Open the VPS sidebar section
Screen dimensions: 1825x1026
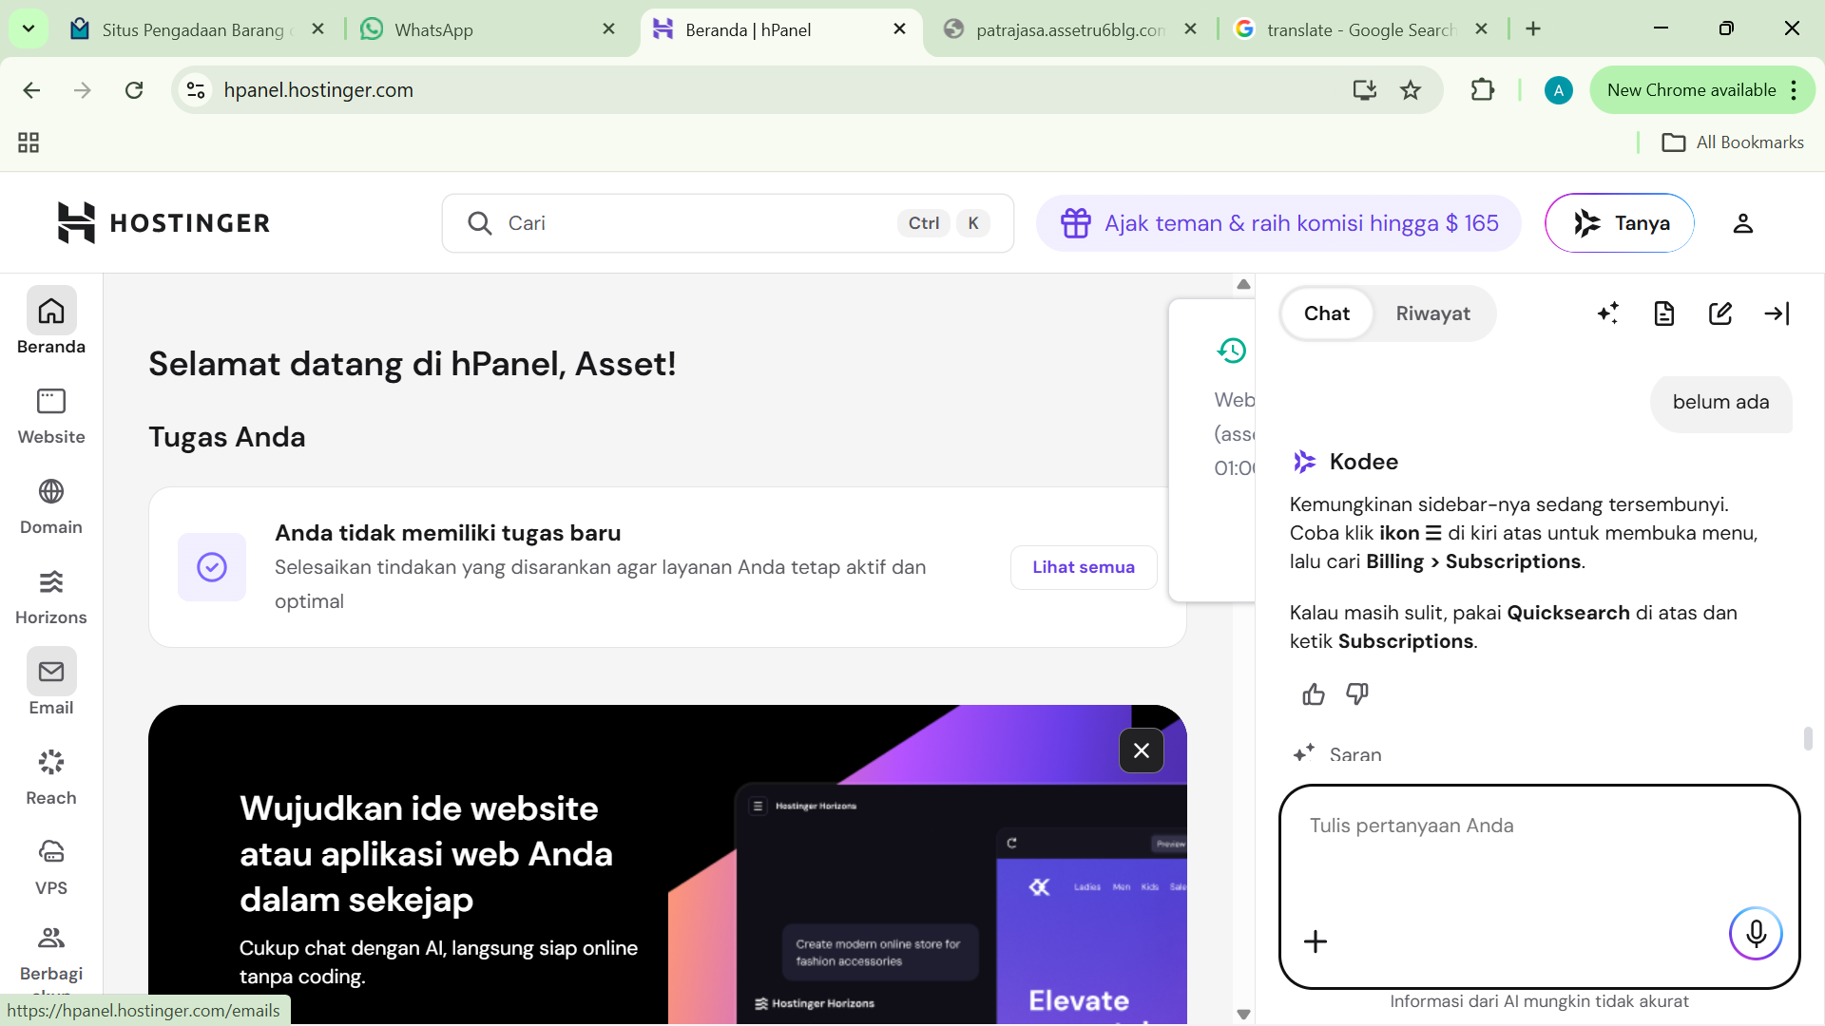[51, 867]
